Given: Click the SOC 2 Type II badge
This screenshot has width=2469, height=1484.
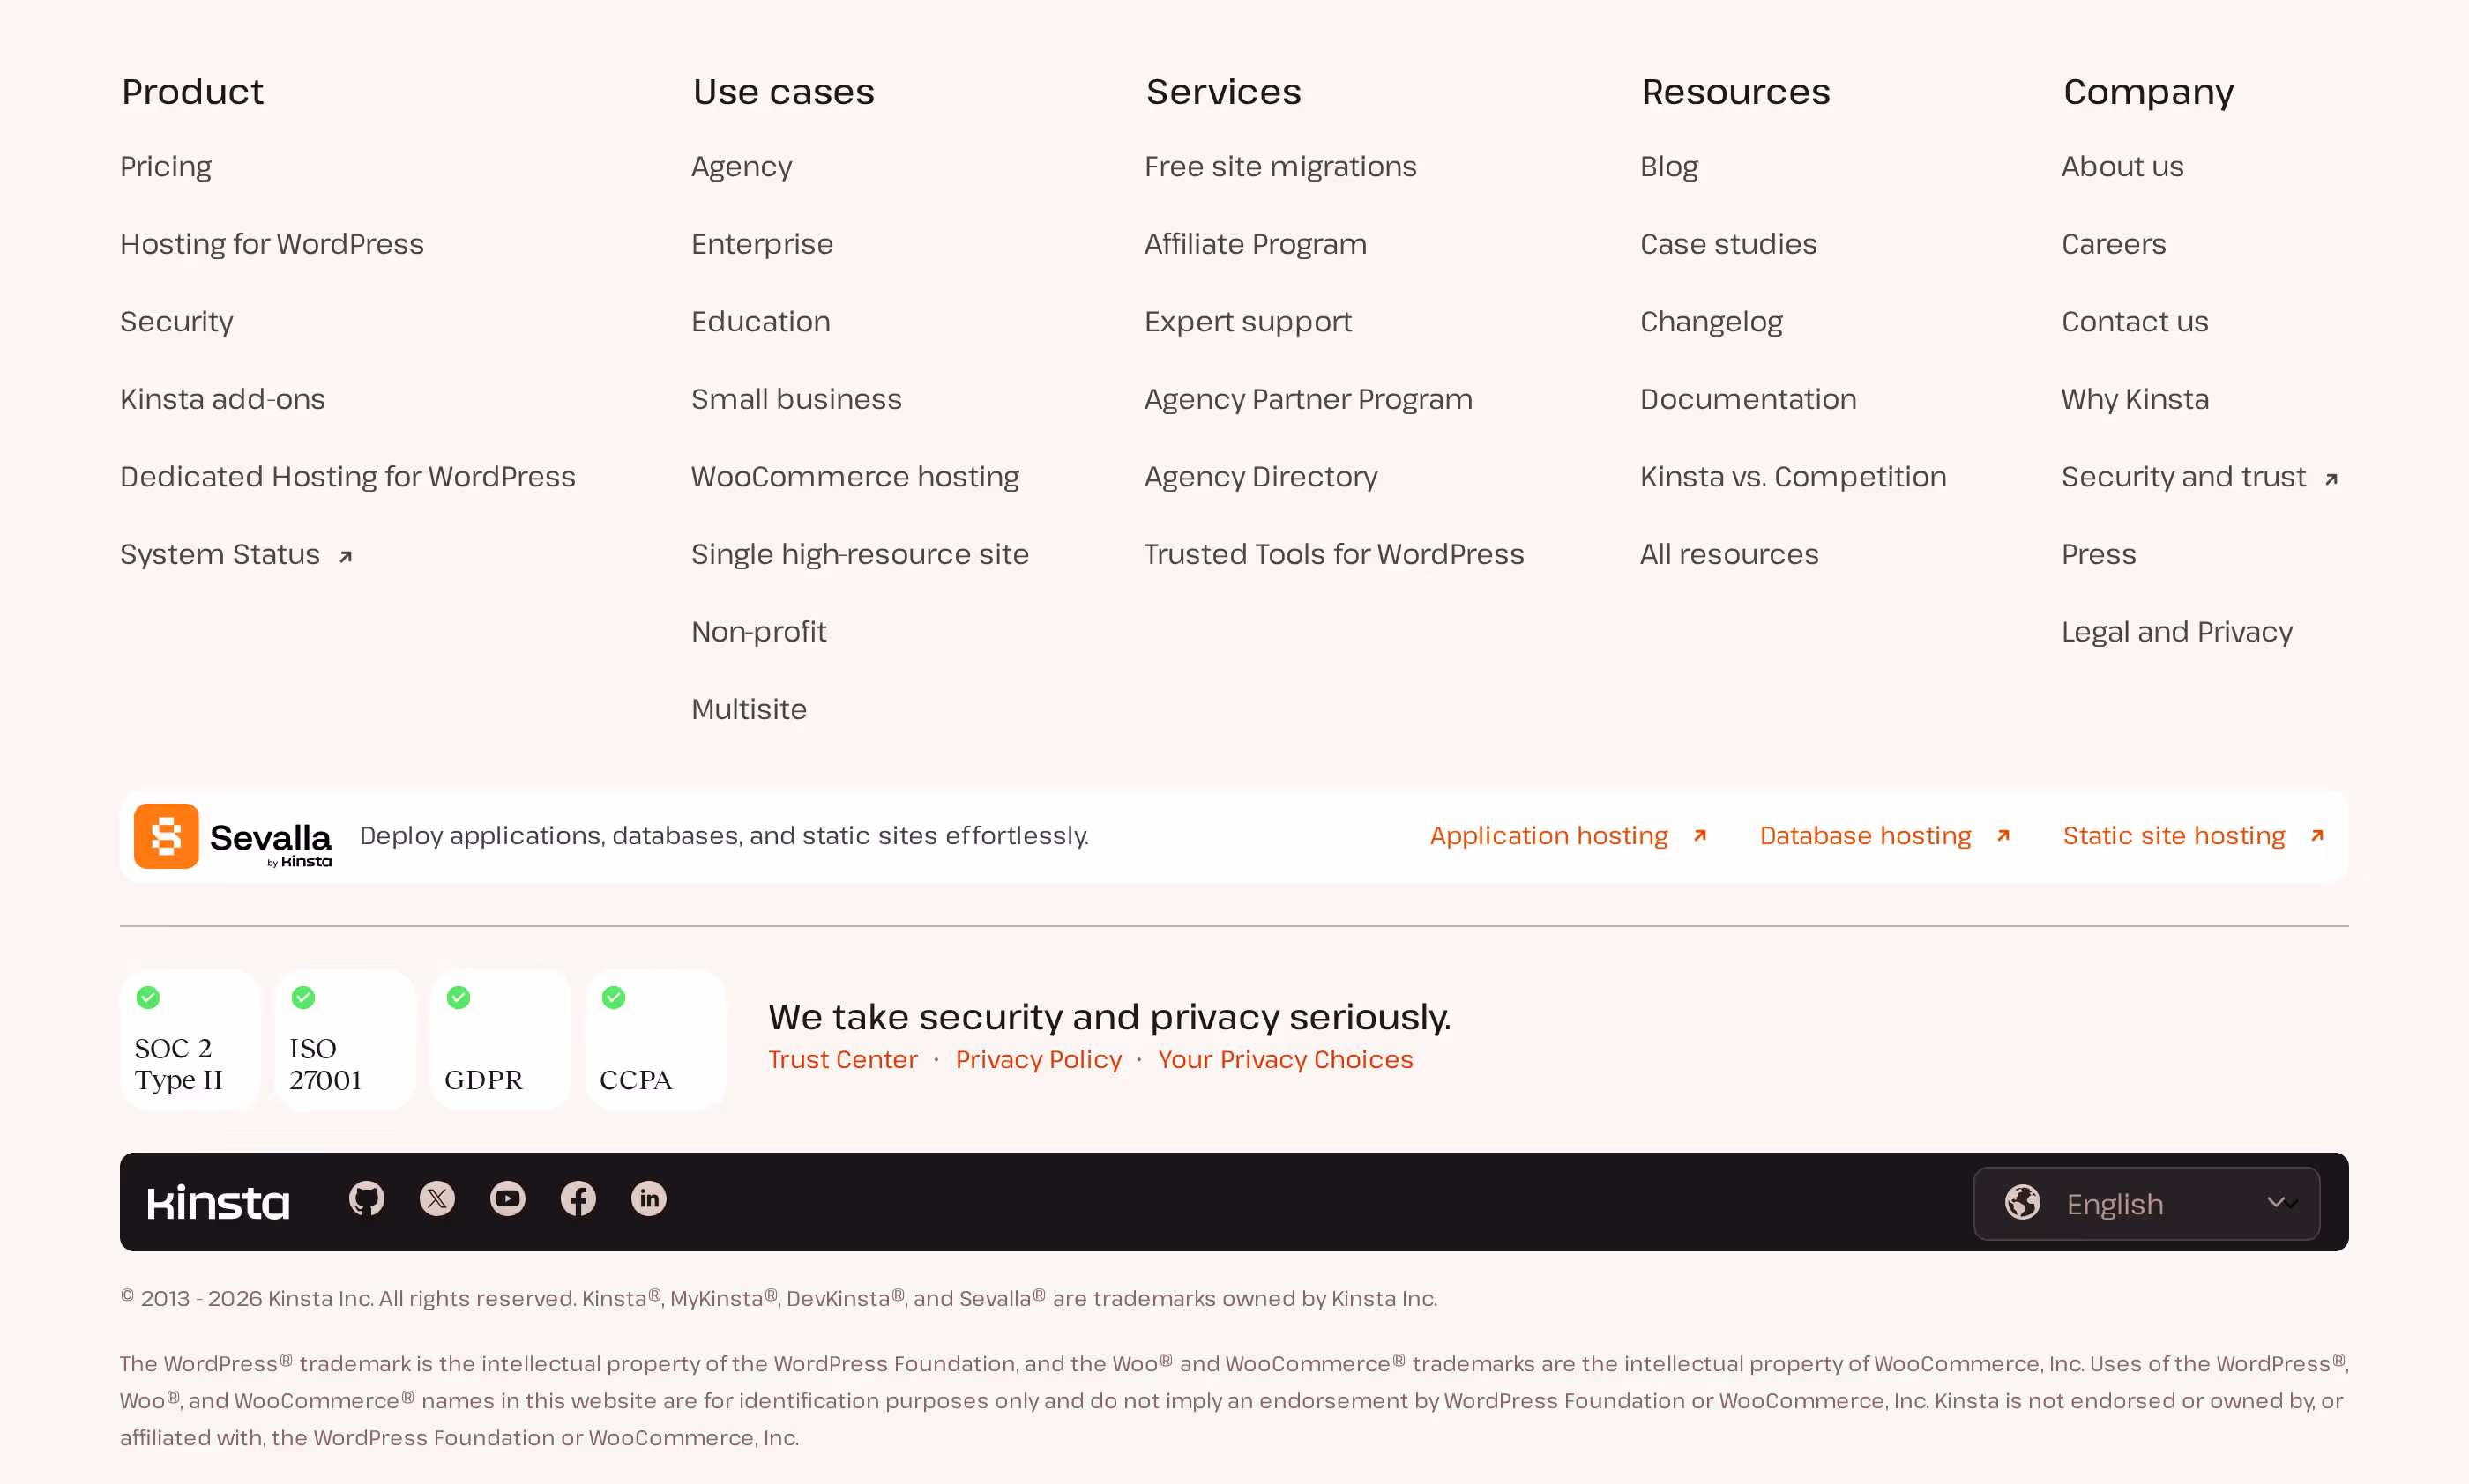Looking at the screenshot, I should click(190, 1039).
